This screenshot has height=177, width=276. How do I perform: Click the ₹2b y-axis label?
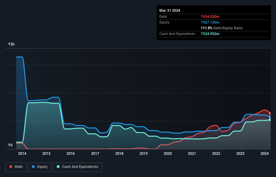point(11,44)
